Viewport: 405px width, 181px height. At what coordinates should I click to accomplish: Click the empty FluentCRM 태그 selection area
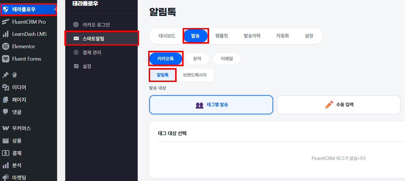pos(338,158)
